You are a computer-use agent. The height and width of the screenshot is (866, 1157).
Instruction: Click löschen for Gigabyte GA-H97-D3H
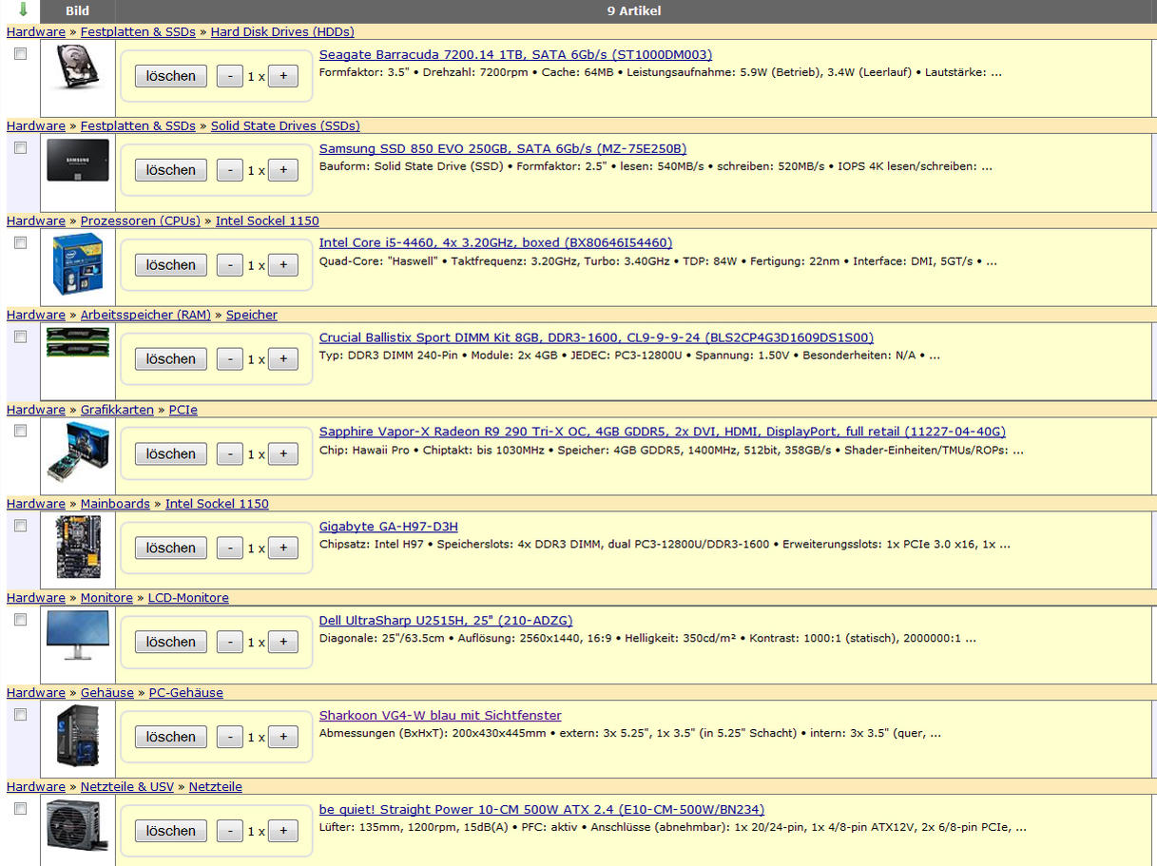(171, 548)
